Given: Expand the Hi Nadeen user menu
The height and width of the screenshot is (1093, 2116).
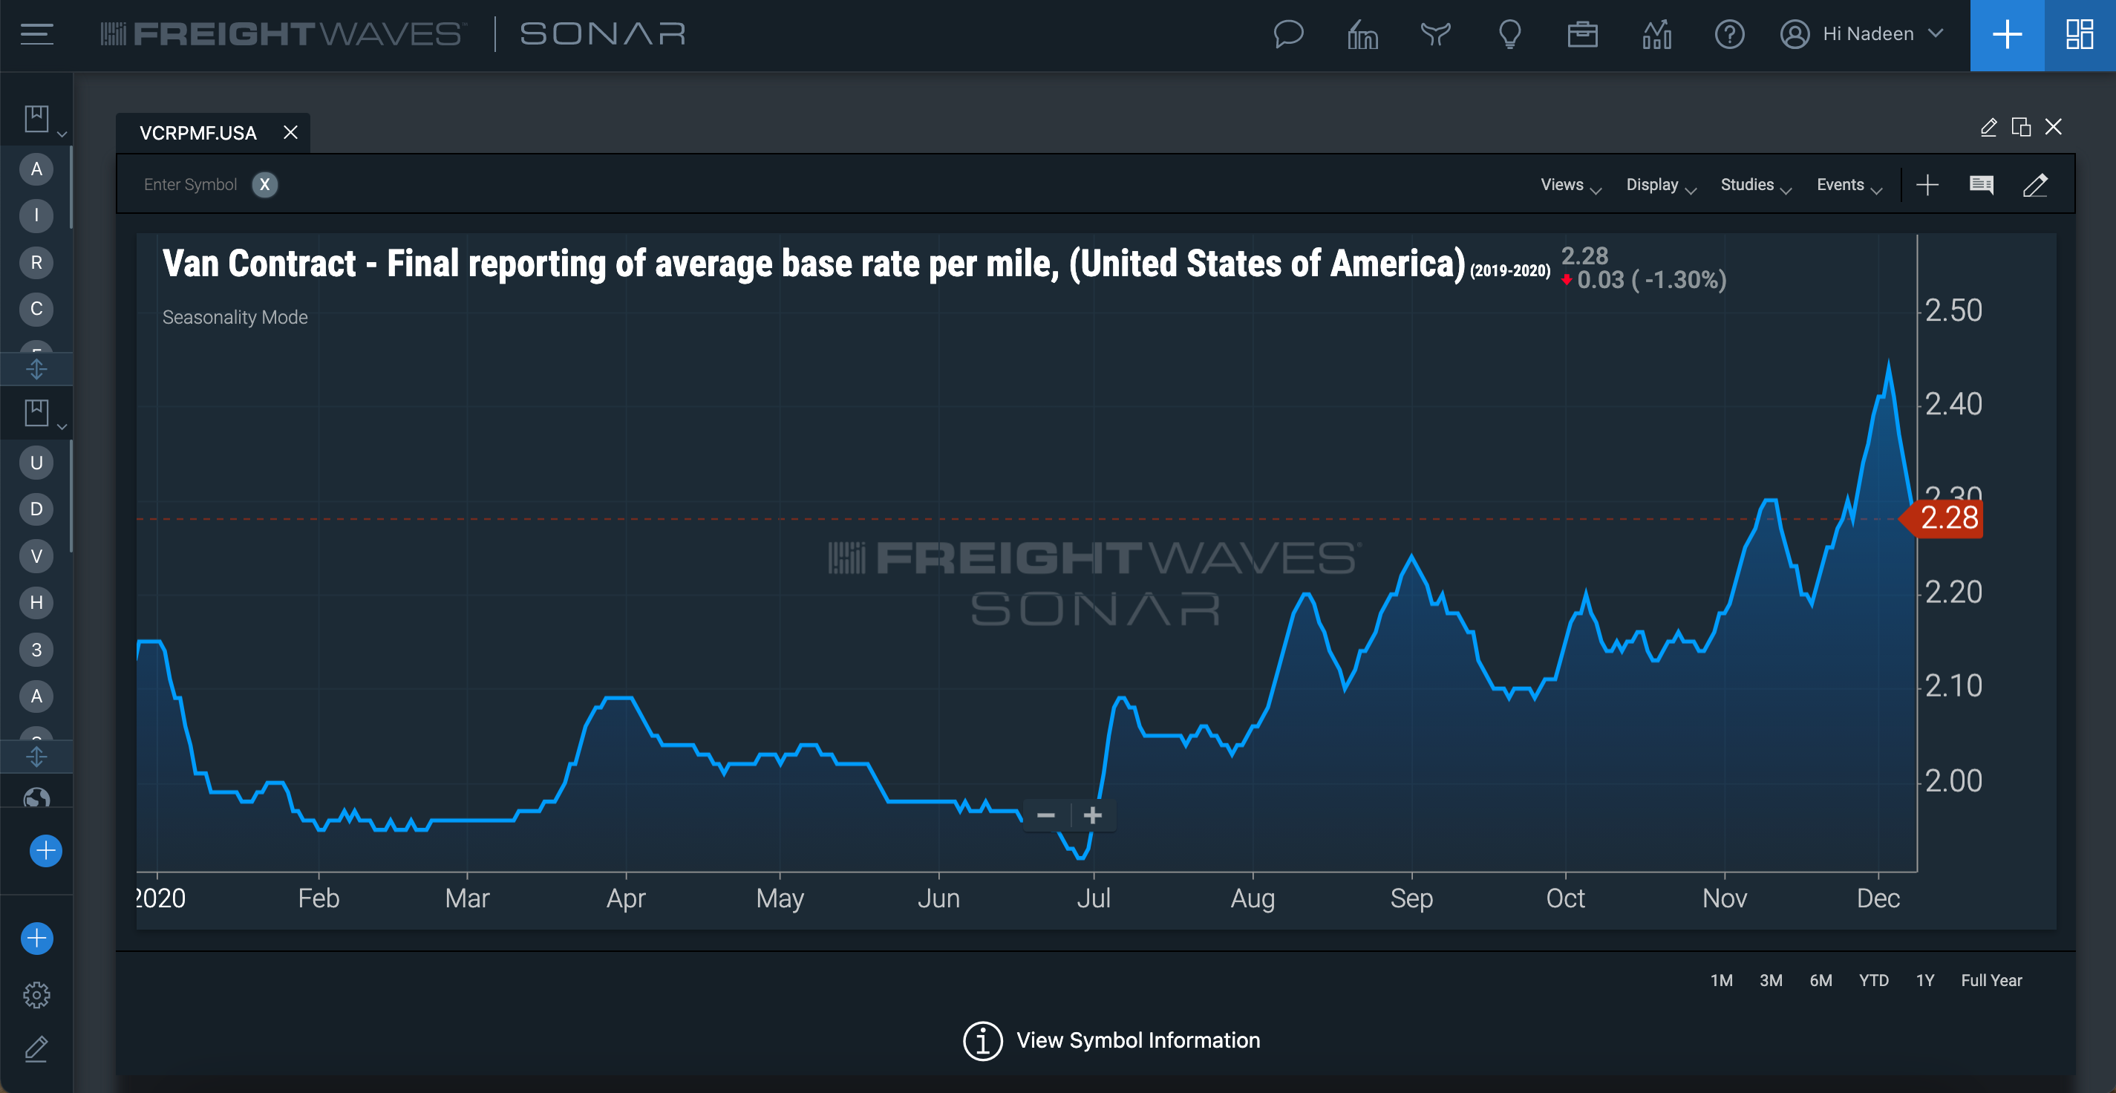Looking at the screenshot, I should (x=1861, y=34).
